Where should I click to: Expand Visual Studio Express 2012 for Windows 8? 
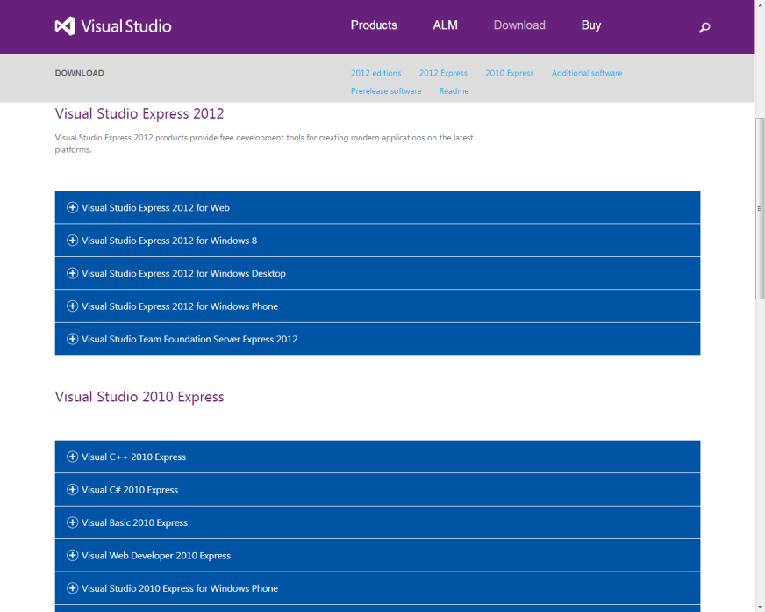(377, 241)
